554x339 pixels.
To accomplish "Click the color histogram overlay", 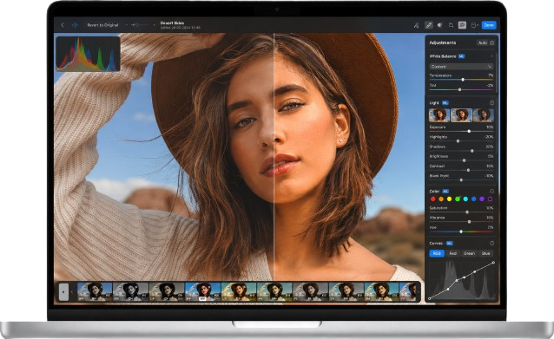I will pyautogui.click(x=88, y=54).
